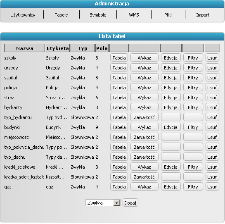Delete szkoly table with Usuń

tap(212, 58)
